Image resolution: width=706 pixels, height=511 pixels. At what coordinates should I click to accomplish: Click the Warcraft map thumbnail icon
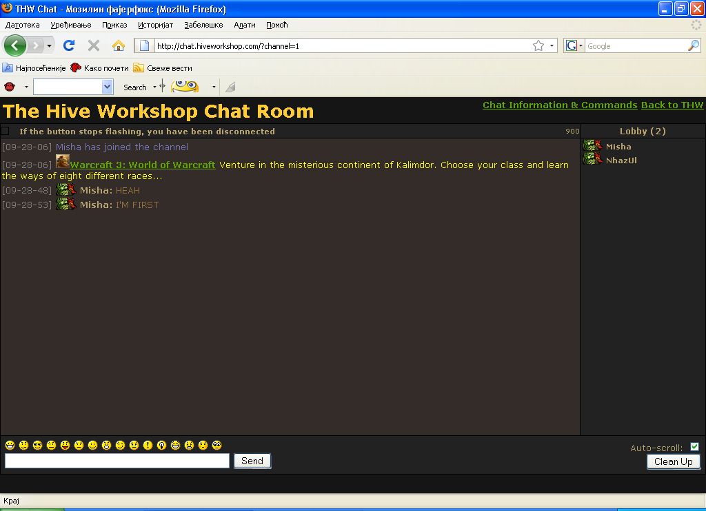pos(63,161)
